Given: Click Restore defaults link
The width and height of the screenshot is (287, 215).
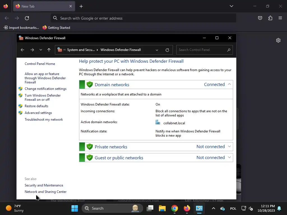Looking at the screenshot, I should (x=36, y=106).
